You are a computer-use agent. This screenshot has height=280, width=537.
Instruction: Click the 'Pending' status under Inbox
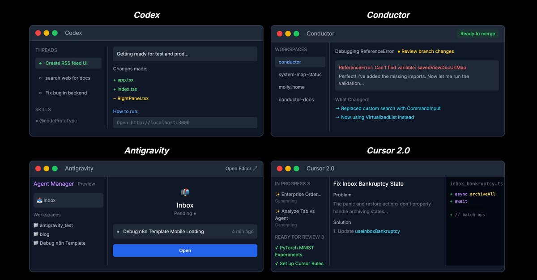pos(185,214)
